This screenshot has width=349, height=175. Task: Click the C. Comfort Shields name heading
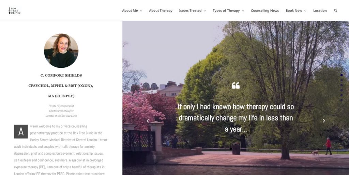coord(61,75)
